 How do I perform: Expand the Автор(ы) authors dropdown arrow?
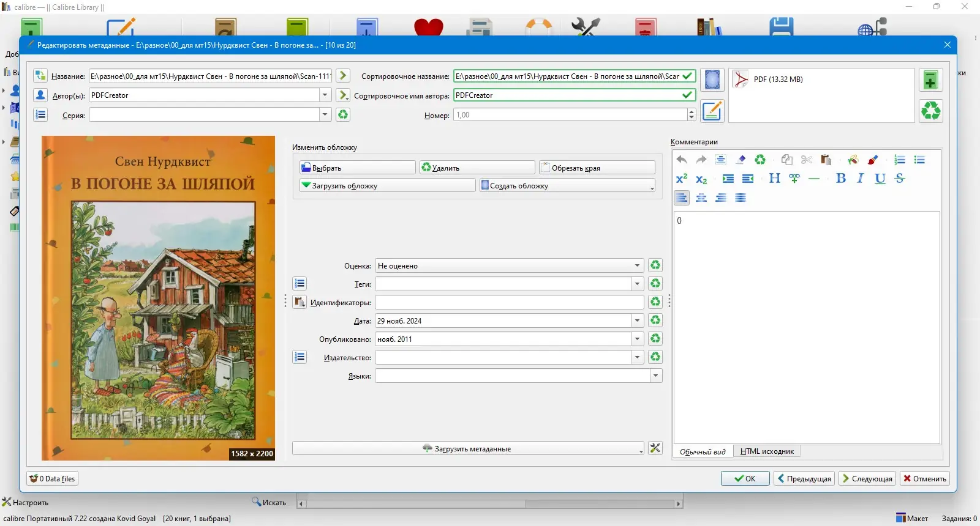pyautogui.click(x=325, y=95)
